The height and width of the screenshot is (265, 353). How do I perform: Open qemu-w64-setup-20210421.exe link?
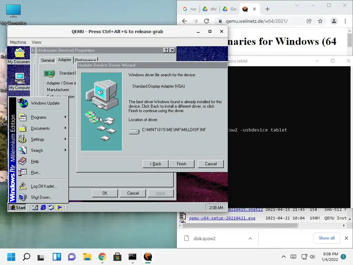click(x=222, y=218)
